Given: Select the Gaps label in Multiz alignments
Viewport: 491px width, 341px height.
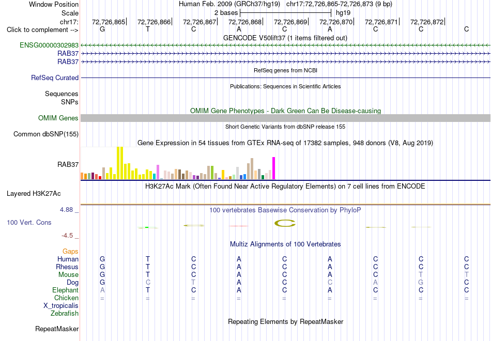Looking at the screenshot, I should pos(70,252).
